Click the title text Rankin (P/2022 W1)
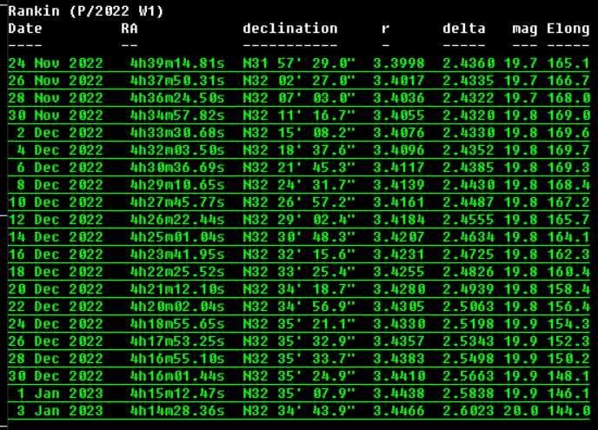The height and width of the screenshot is (430, 598). tap(85, 11)
